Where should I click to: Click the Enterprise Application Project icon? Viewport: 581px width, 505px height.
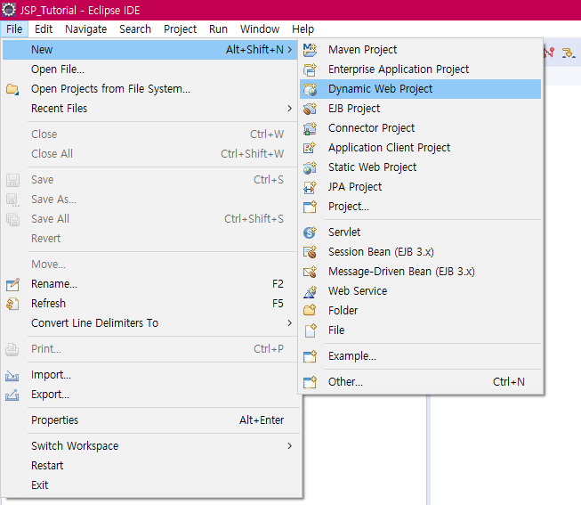pyautogui.click(x=310, y=69)
